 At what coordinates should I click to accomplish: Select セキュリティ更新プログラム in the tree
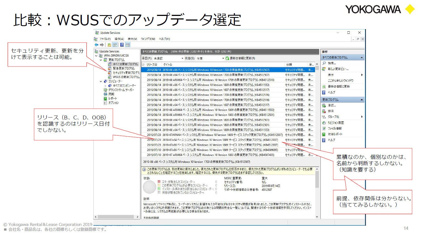(126, 73)
